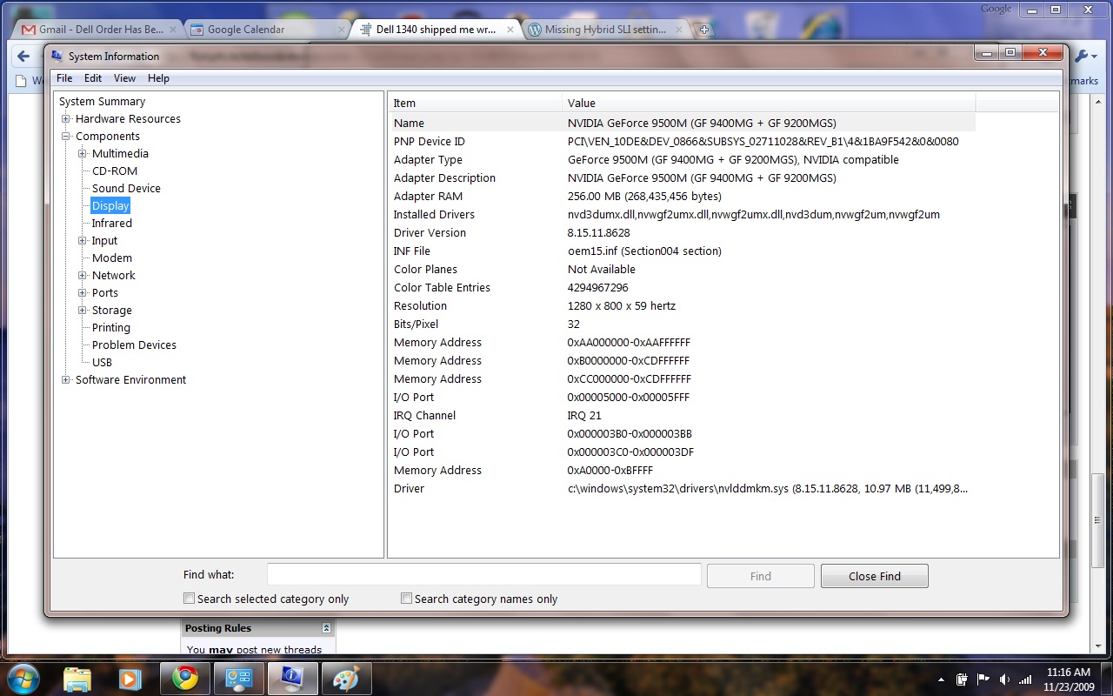
Task: Open the Help menu
Action: pyautogui.click(x=158, y=78)
